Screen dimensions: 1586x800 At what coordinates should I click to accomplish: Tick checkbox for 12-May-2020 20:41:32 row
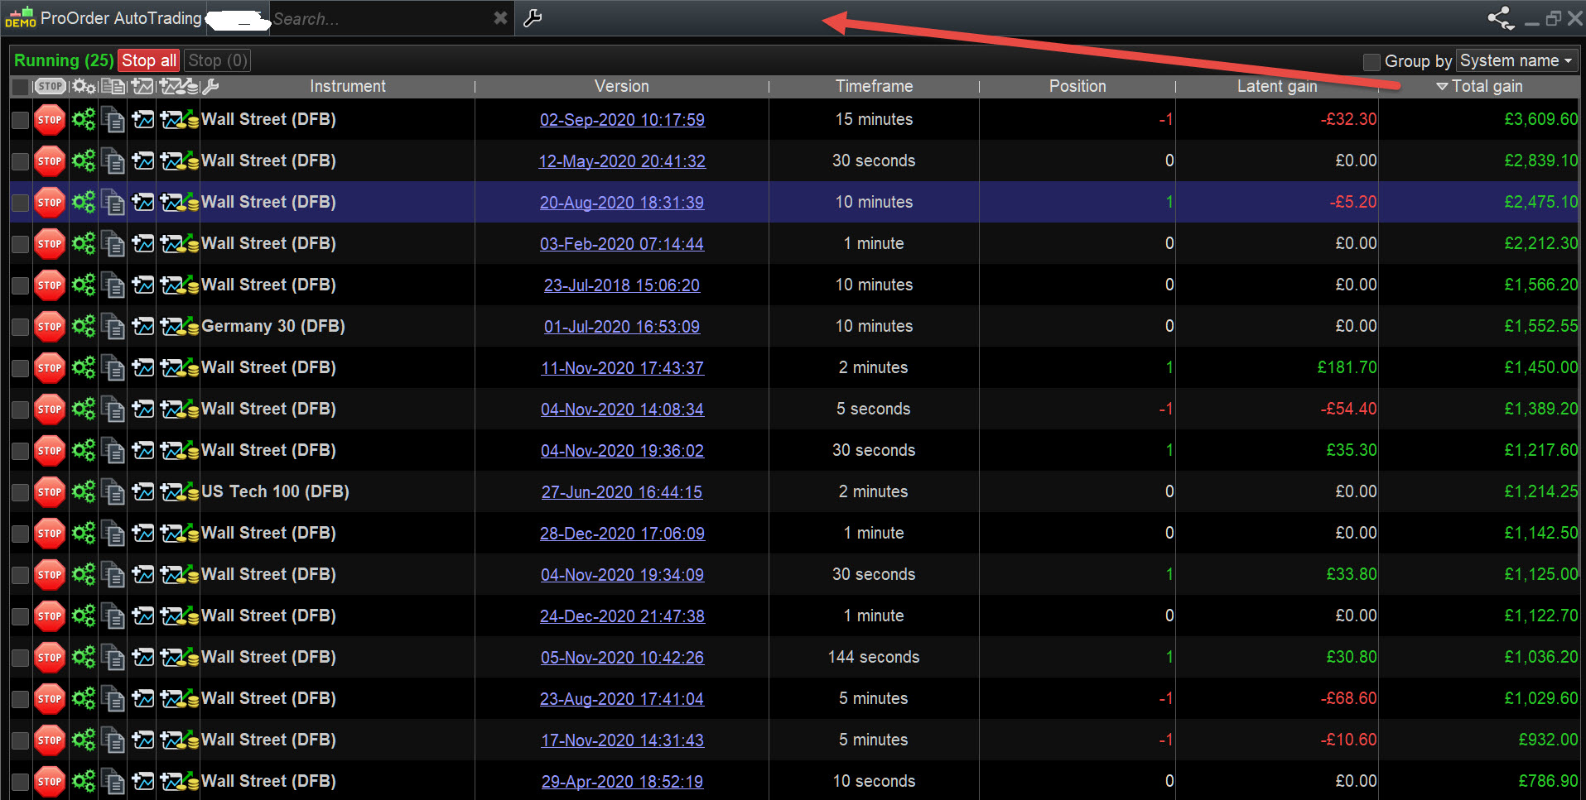[x=20, y=161]
